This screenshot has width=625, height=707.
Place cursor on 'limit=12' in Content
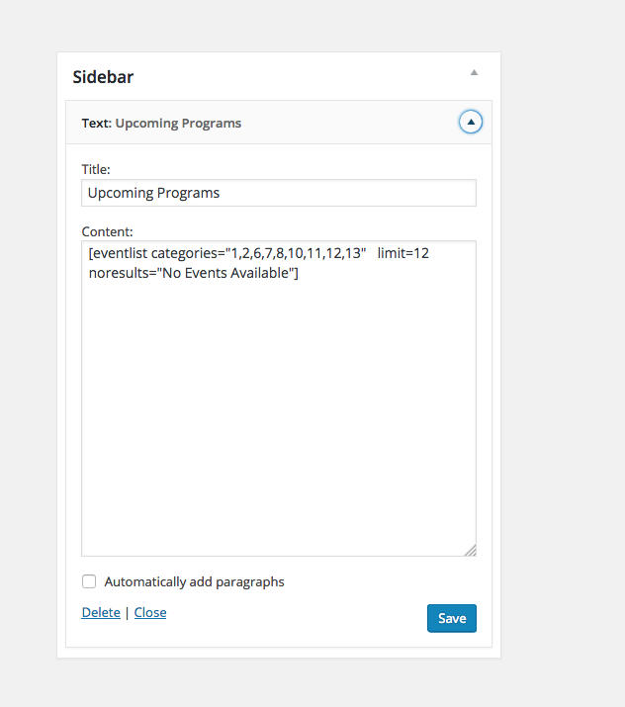pyautogui.click(x=402, y=254)
